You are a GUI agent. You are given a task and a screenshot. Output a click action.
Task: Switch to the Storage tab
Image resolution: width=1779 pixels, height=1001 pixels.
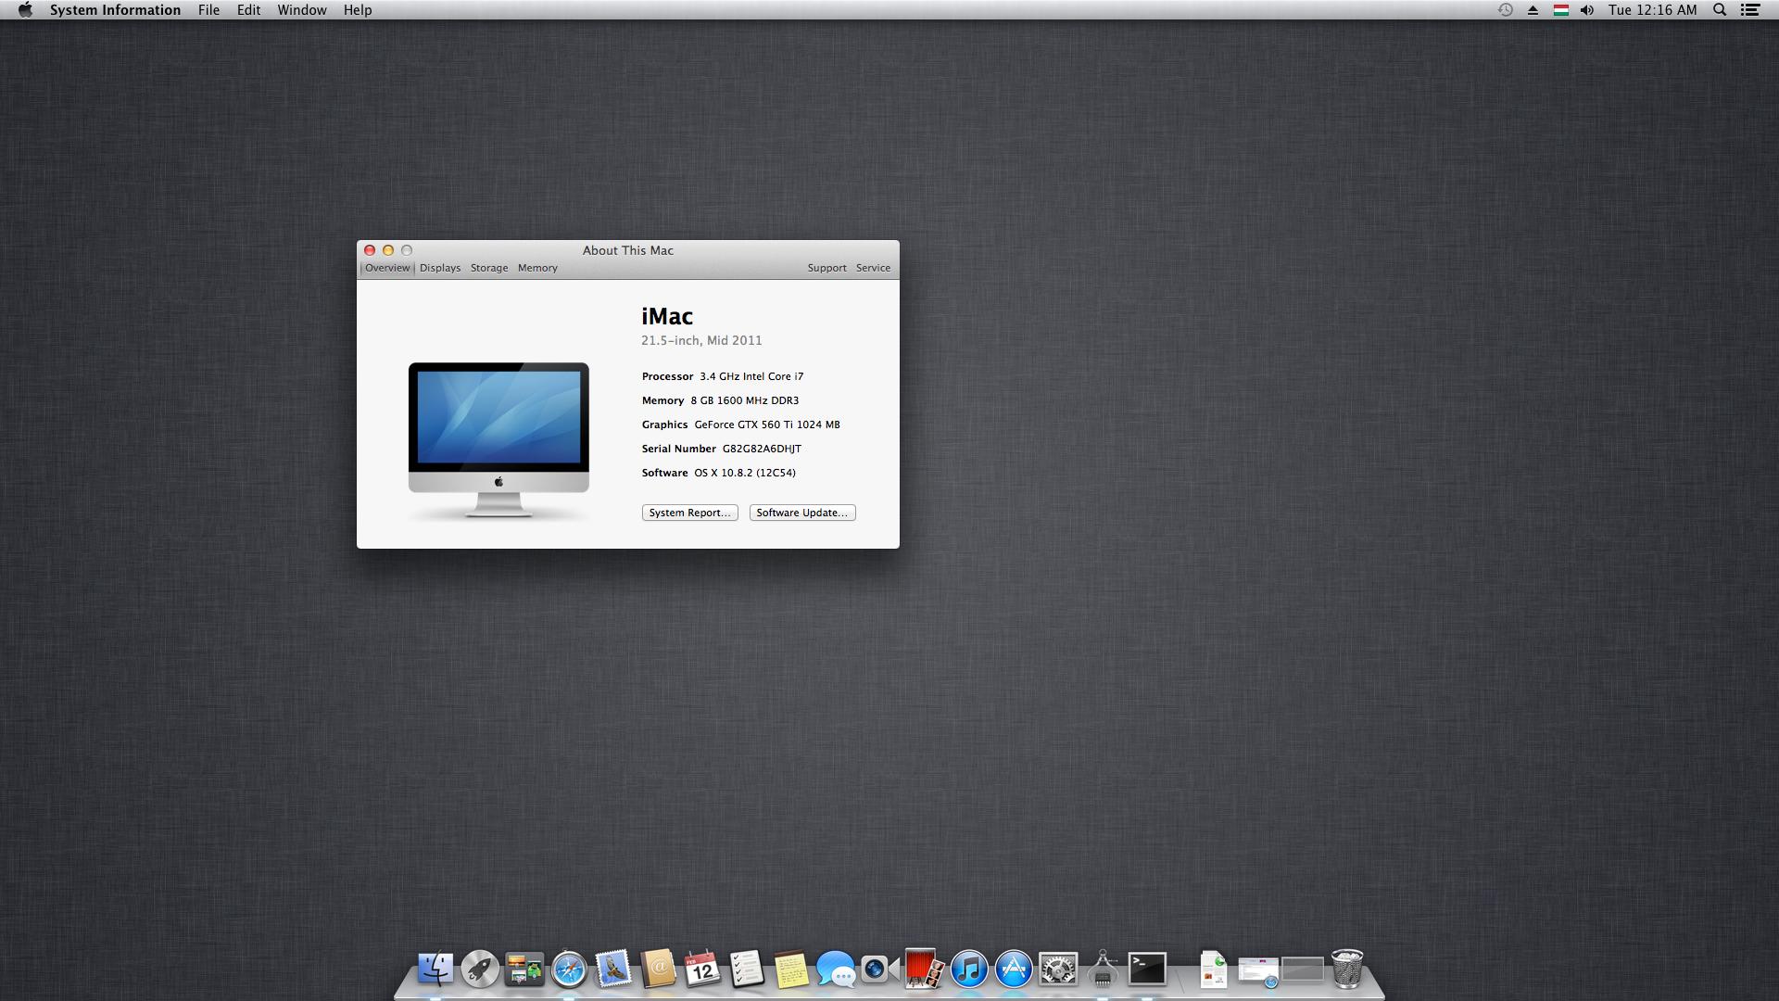point(489,268)
